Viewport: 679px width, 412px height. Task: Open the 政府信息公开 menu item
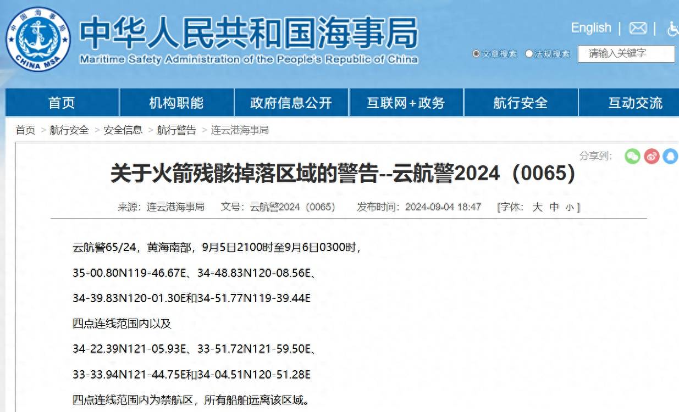point(291,103)
